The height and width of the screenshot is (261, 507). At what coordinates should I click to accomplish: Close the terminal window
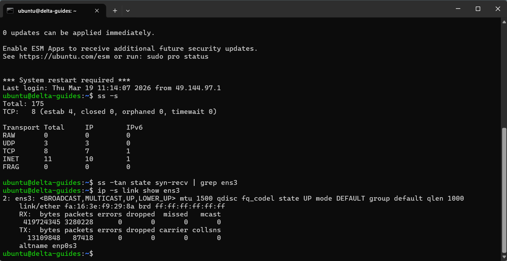[x=498, y=9]
